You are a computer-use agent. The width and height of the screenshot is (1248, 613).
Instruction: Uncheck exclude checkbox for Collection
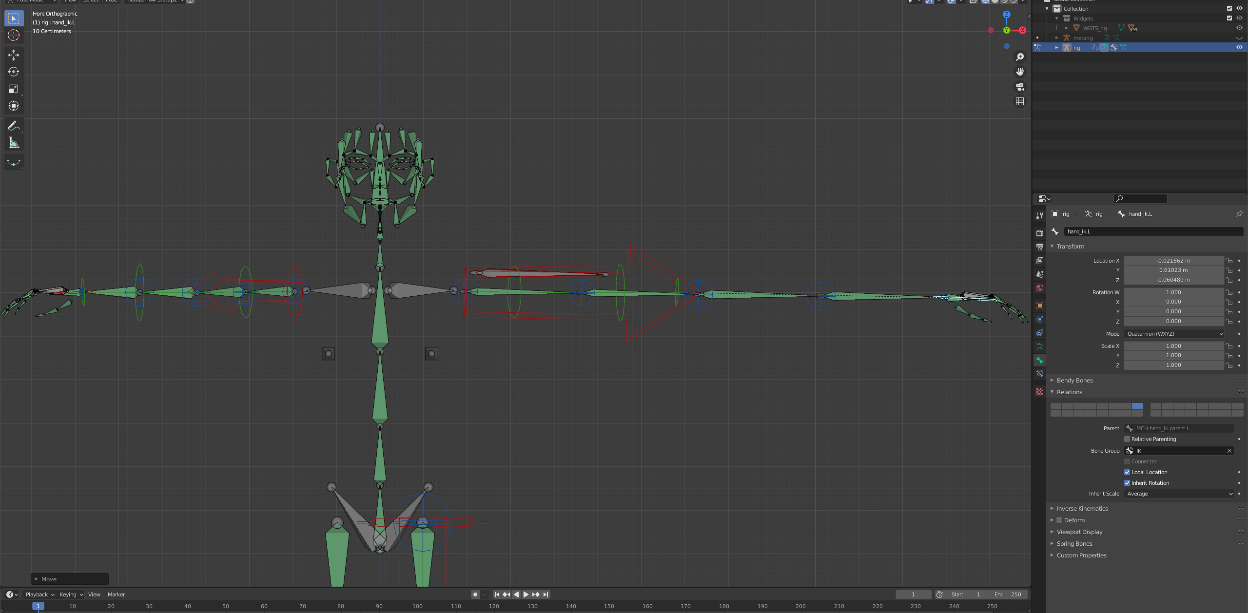(1229, 9)
